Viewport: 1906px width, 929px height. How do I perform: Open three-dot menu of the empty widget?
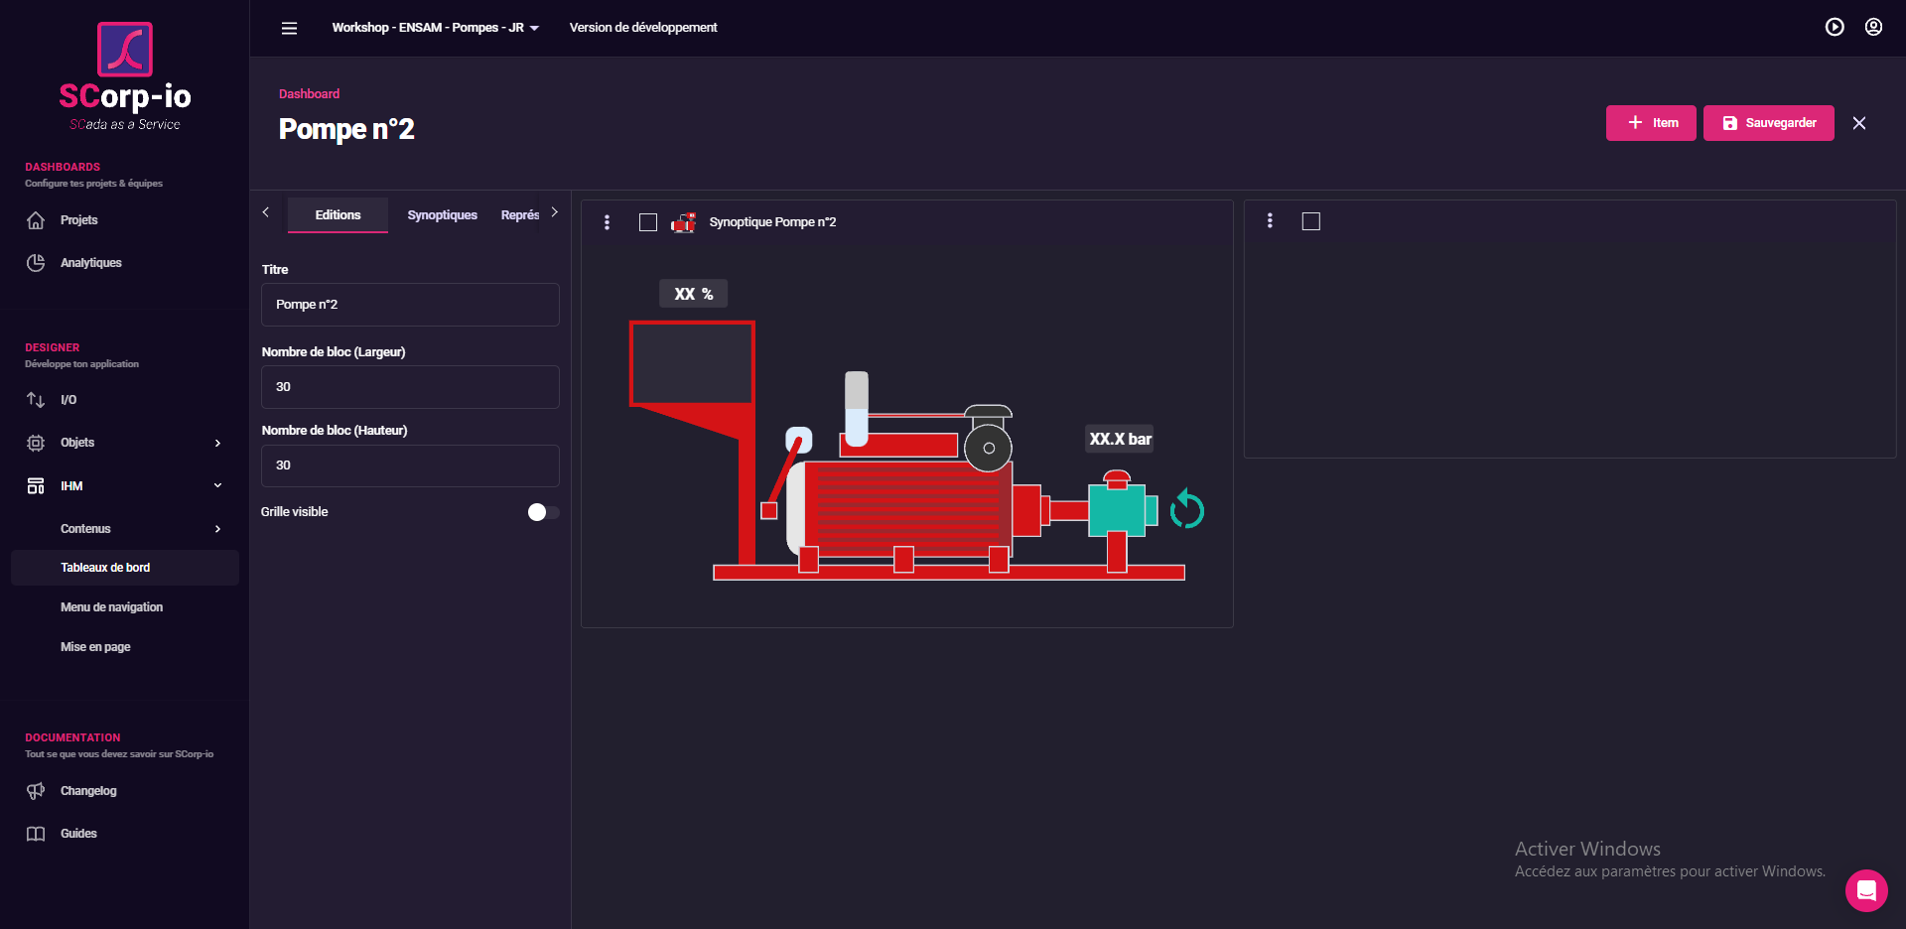[1270, 221]
